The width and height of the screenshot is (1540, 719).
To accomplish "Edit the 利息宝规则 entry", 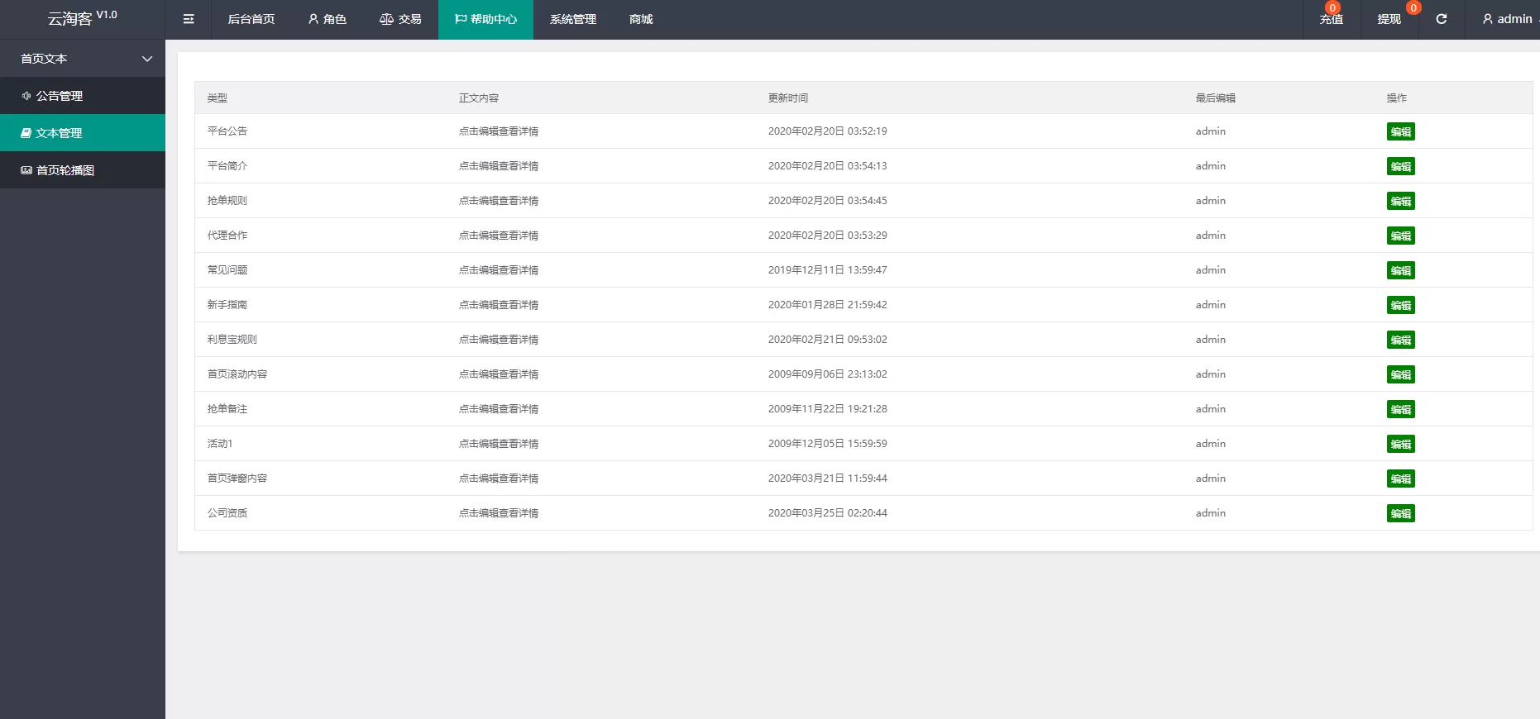I will click(1400, 340).
